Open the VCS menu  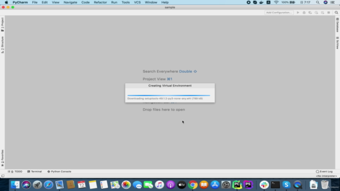coord(137,2)
